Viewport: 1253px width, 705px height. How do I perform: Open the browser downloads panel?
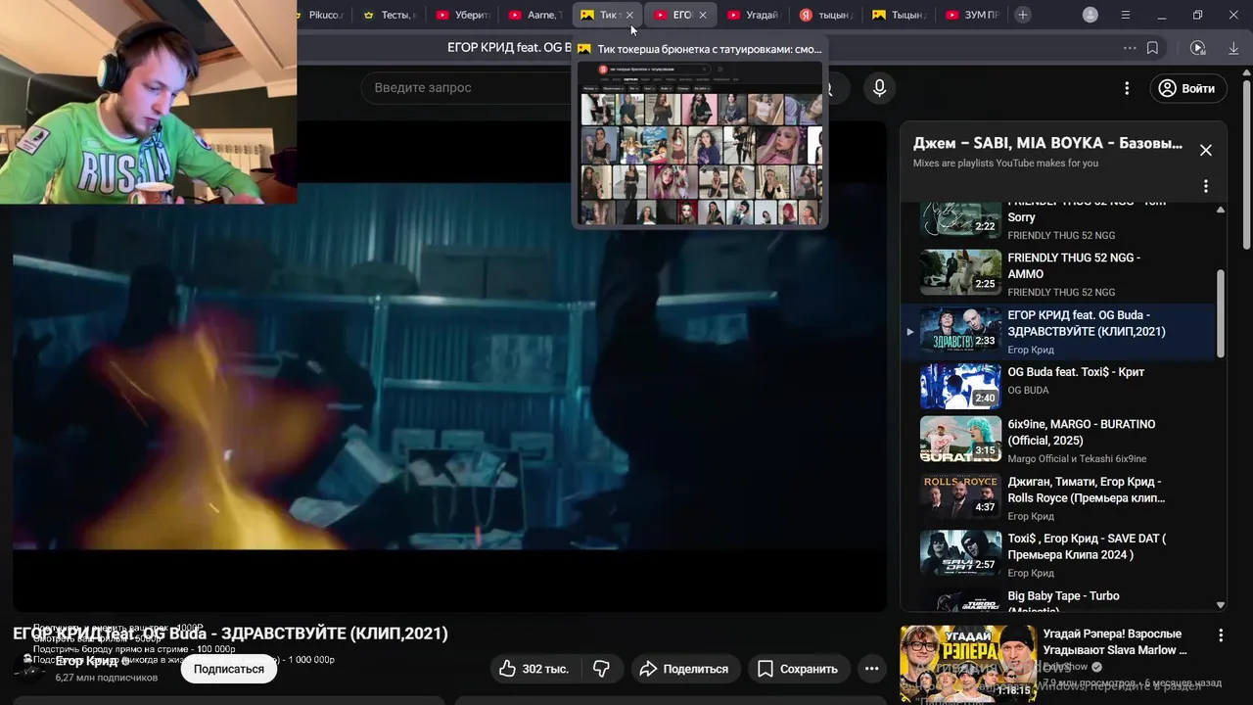pyautogui.click(x=1232, y=48)
